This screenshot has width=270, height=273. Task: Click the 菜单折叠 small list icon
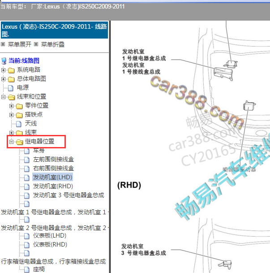click(36, 44)
